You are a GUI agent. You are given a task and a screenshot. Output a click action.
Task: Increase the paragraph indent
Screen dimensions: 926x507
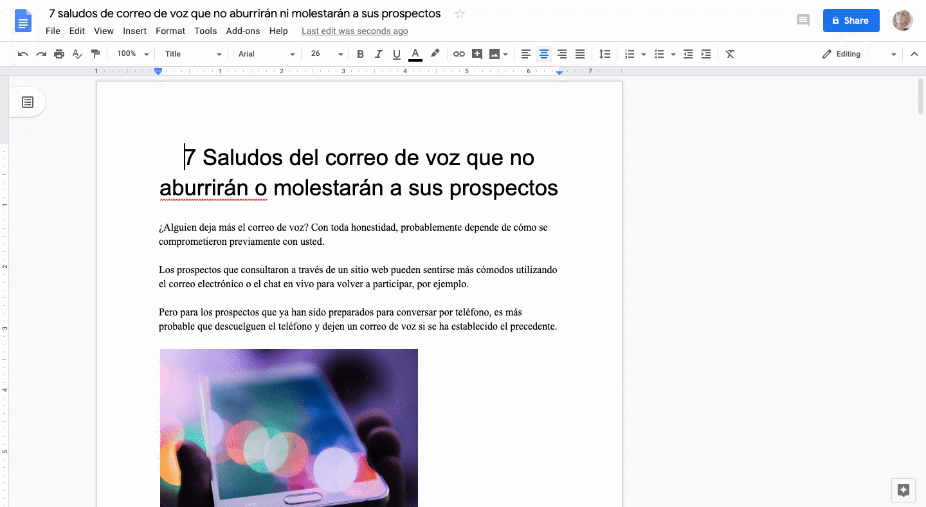click(x=706, y=54)
